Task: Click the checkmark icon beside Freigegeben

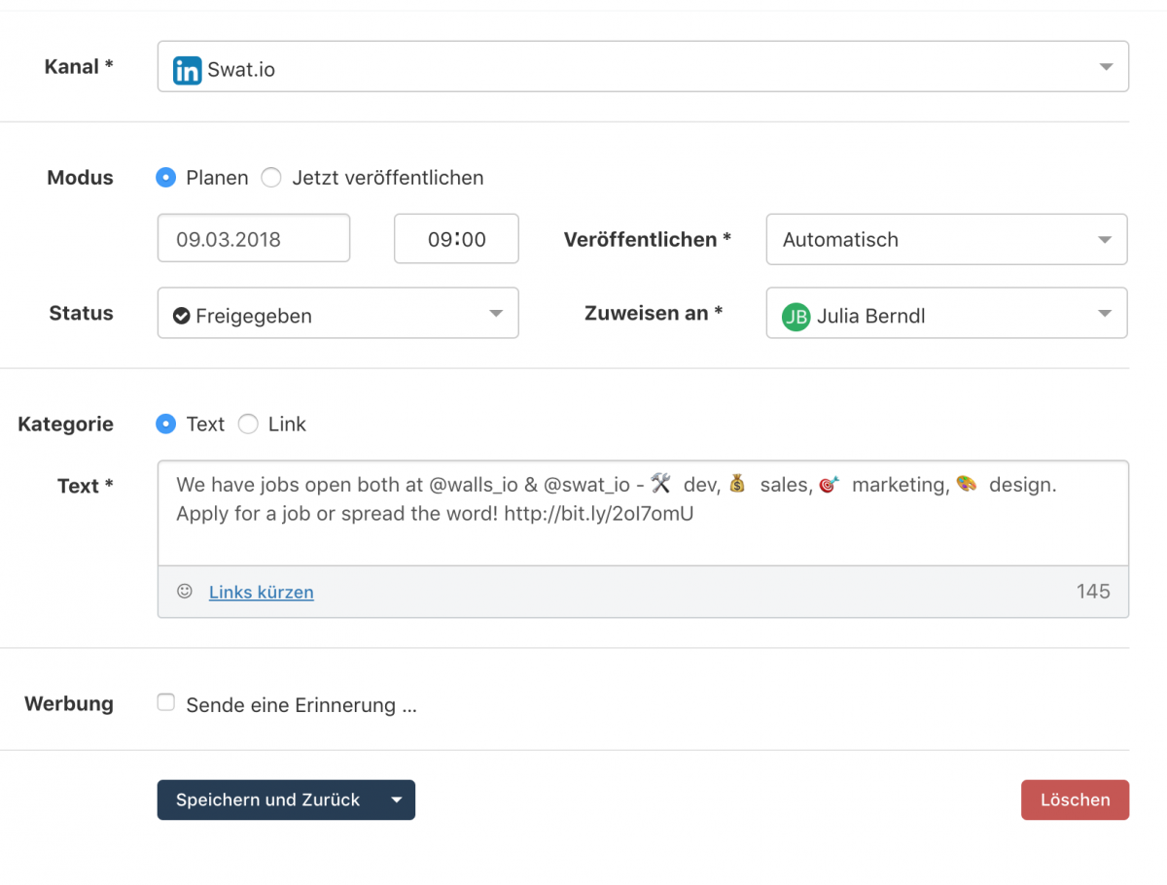Action: [181, 316]
